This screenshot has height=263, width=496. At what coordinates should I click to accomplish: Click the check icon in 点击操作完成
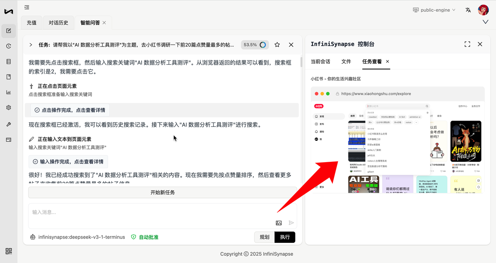tap(37, 110)
